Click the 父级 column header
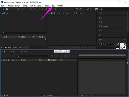Image resolution: width=129 pixels, height=97 pixels. click(61, 60)
